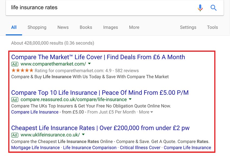230x156 pixels.
Task: Open search Tools
Action: click(x=212, y=27)
